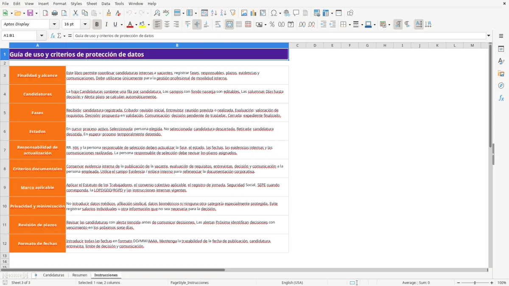Viewport: 509px width, 286px height.
Task: Click the Clear Direct Formatting icon
Action: click(118, 13)
